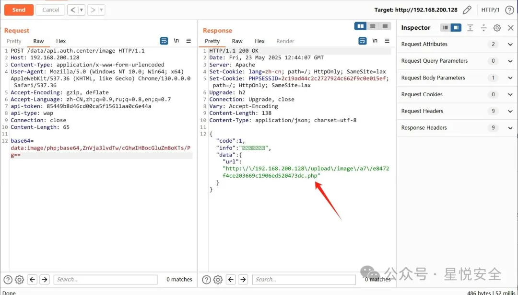The image size is (518, 295).
Task: Open the Response Hex tab
Action: [x=259, y=41]
